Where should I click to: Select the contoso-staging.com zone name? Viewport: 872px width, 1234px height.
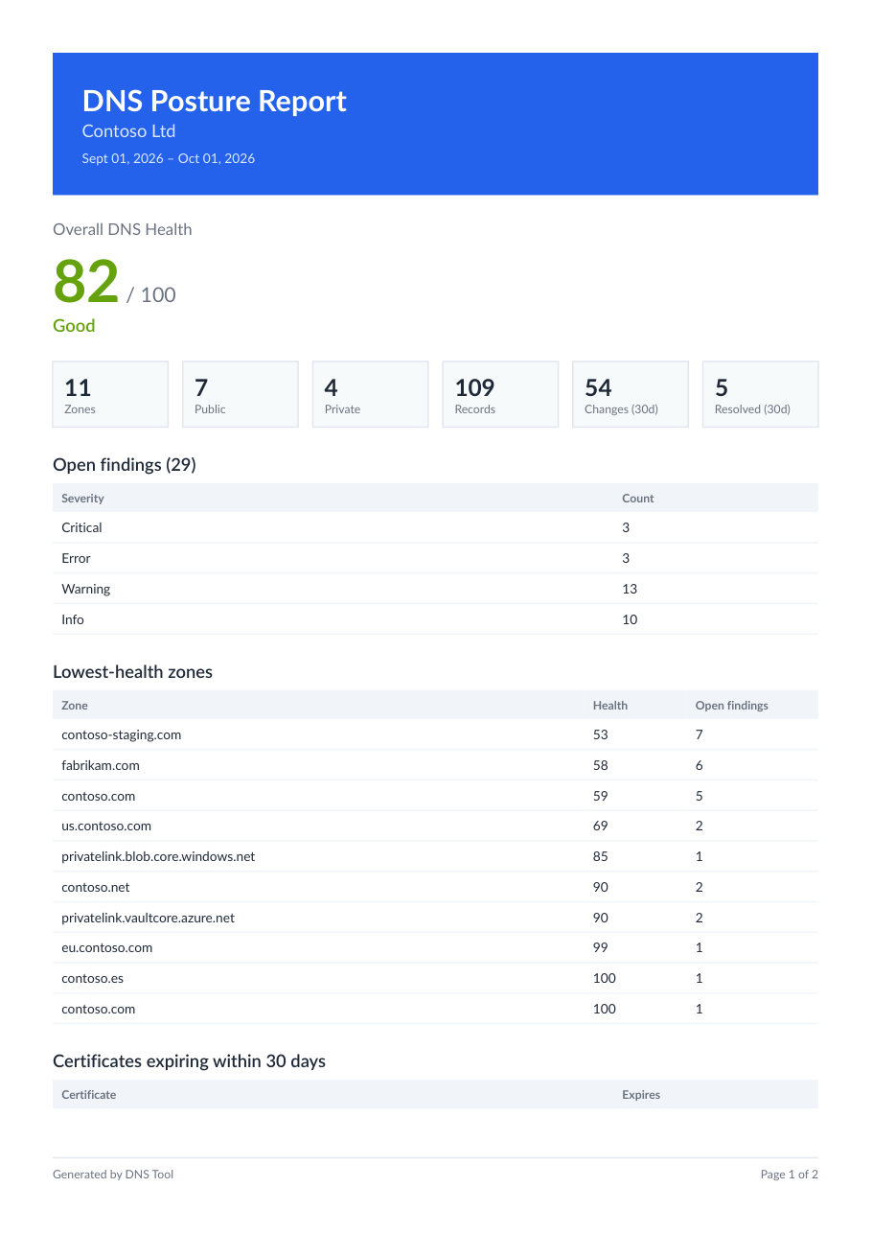pos(122,734)
